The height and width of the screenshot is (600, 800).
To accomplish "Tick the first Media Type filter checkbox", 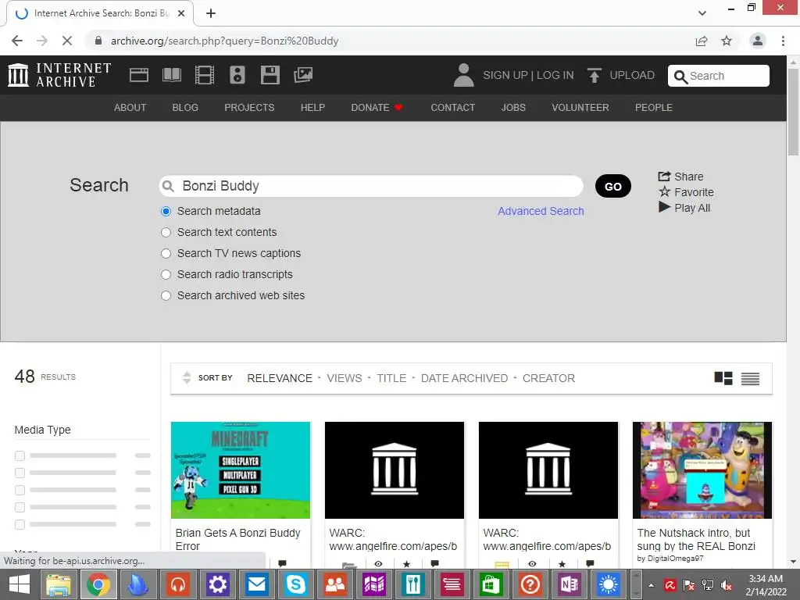I will point(20,455).
